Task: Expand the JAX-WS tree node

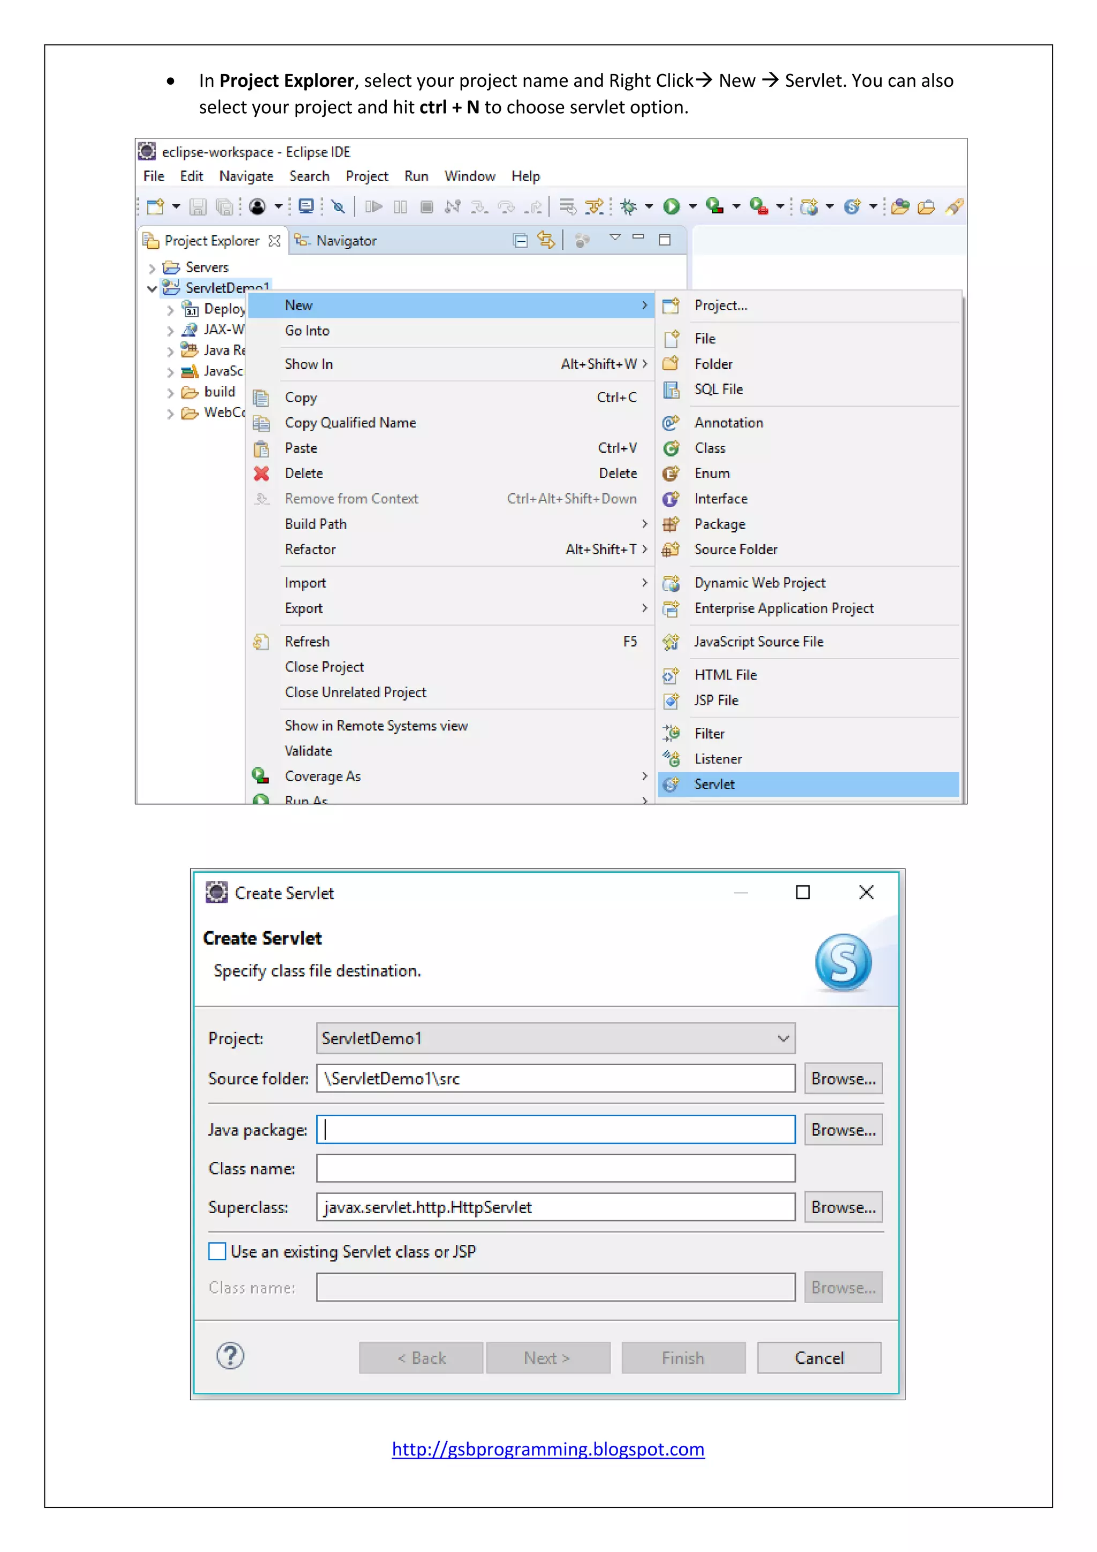Action: tap(170, 331)
